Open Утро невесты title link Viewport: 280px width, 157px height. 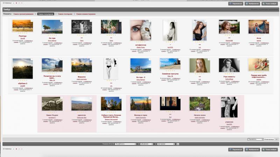(229, 77)
